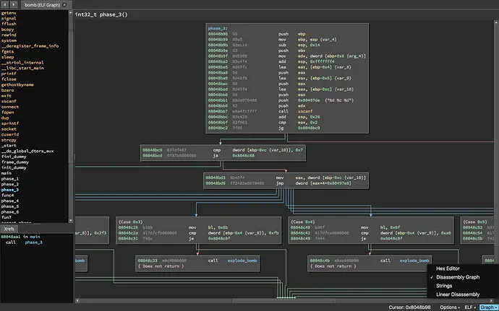
Task: Select __strtol_internal in function list
Action: click(22, 63)
